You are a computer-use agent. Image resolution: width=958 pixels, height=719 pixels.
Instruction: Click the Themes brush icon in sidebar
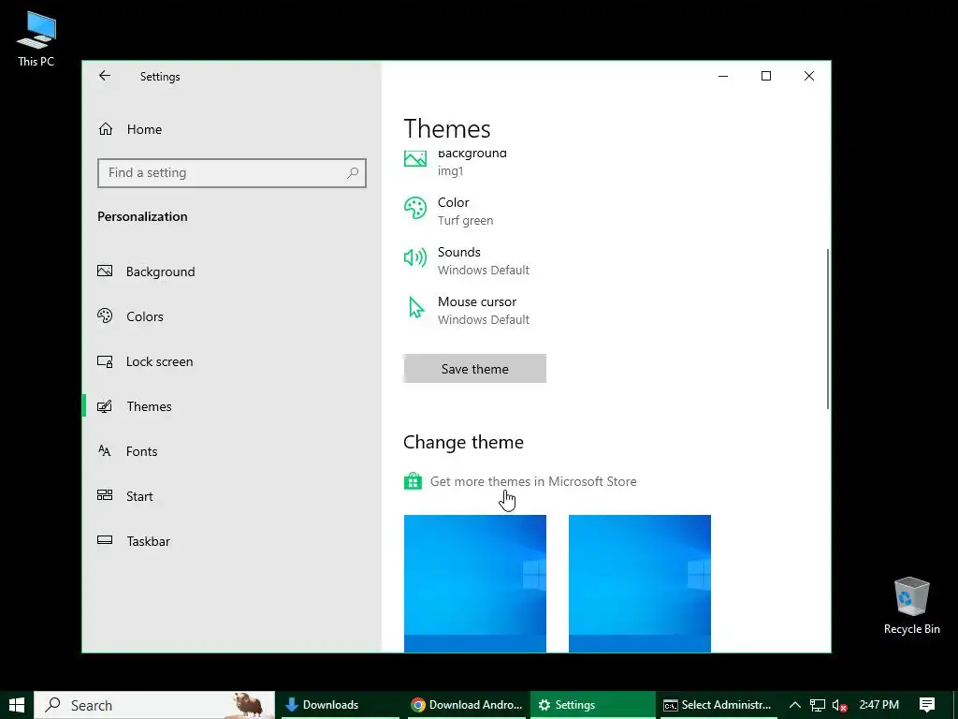tap(105, 406)
